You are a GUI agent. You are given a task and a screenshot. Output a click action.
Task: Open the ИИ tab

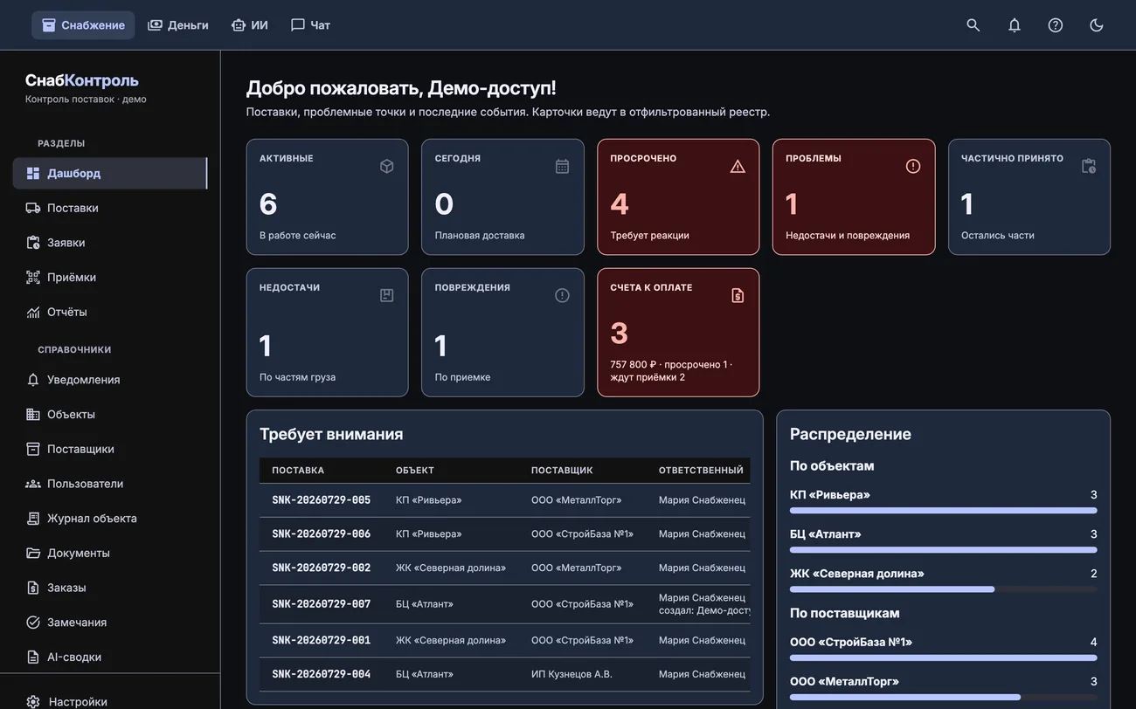pos(250,25)
